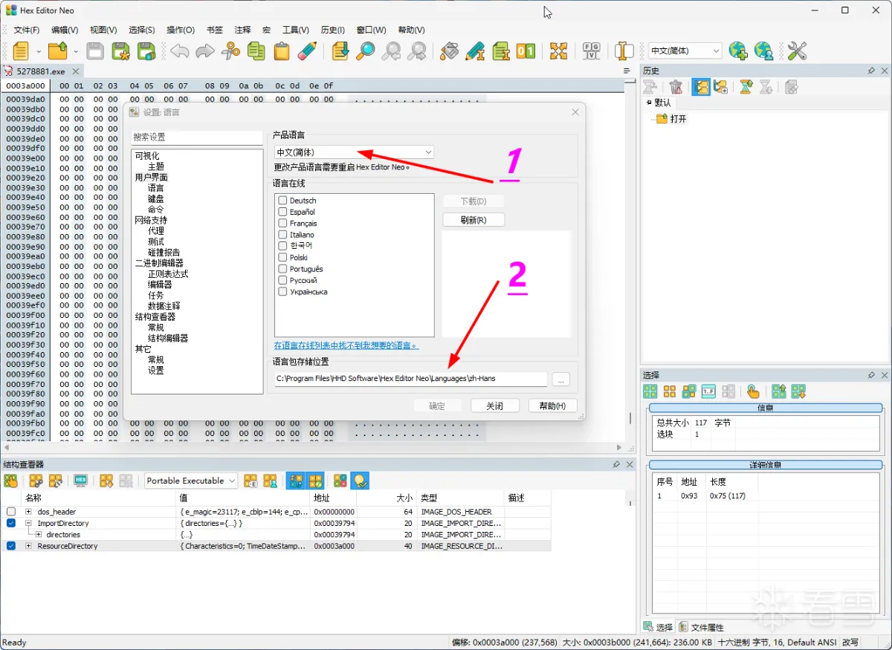892x650 pixels.
Task: Switch to 文件属性 tab at bottom right
Action: pos(701,627)
